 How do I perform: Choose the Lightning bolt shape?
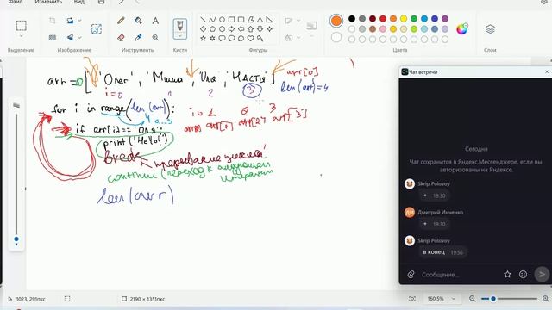[x=260, y=38]
